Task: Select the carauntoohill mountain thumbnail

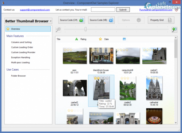Action: 128,56
